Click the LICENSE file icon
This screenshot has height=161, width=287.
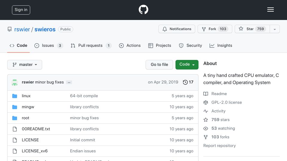click(15, 140)
